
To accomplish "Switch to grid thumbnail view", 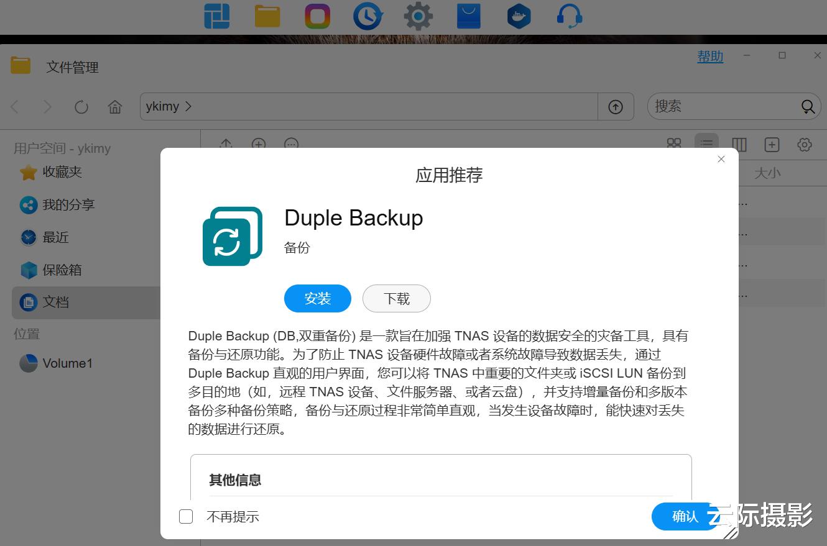I will [x=674, y=145].
